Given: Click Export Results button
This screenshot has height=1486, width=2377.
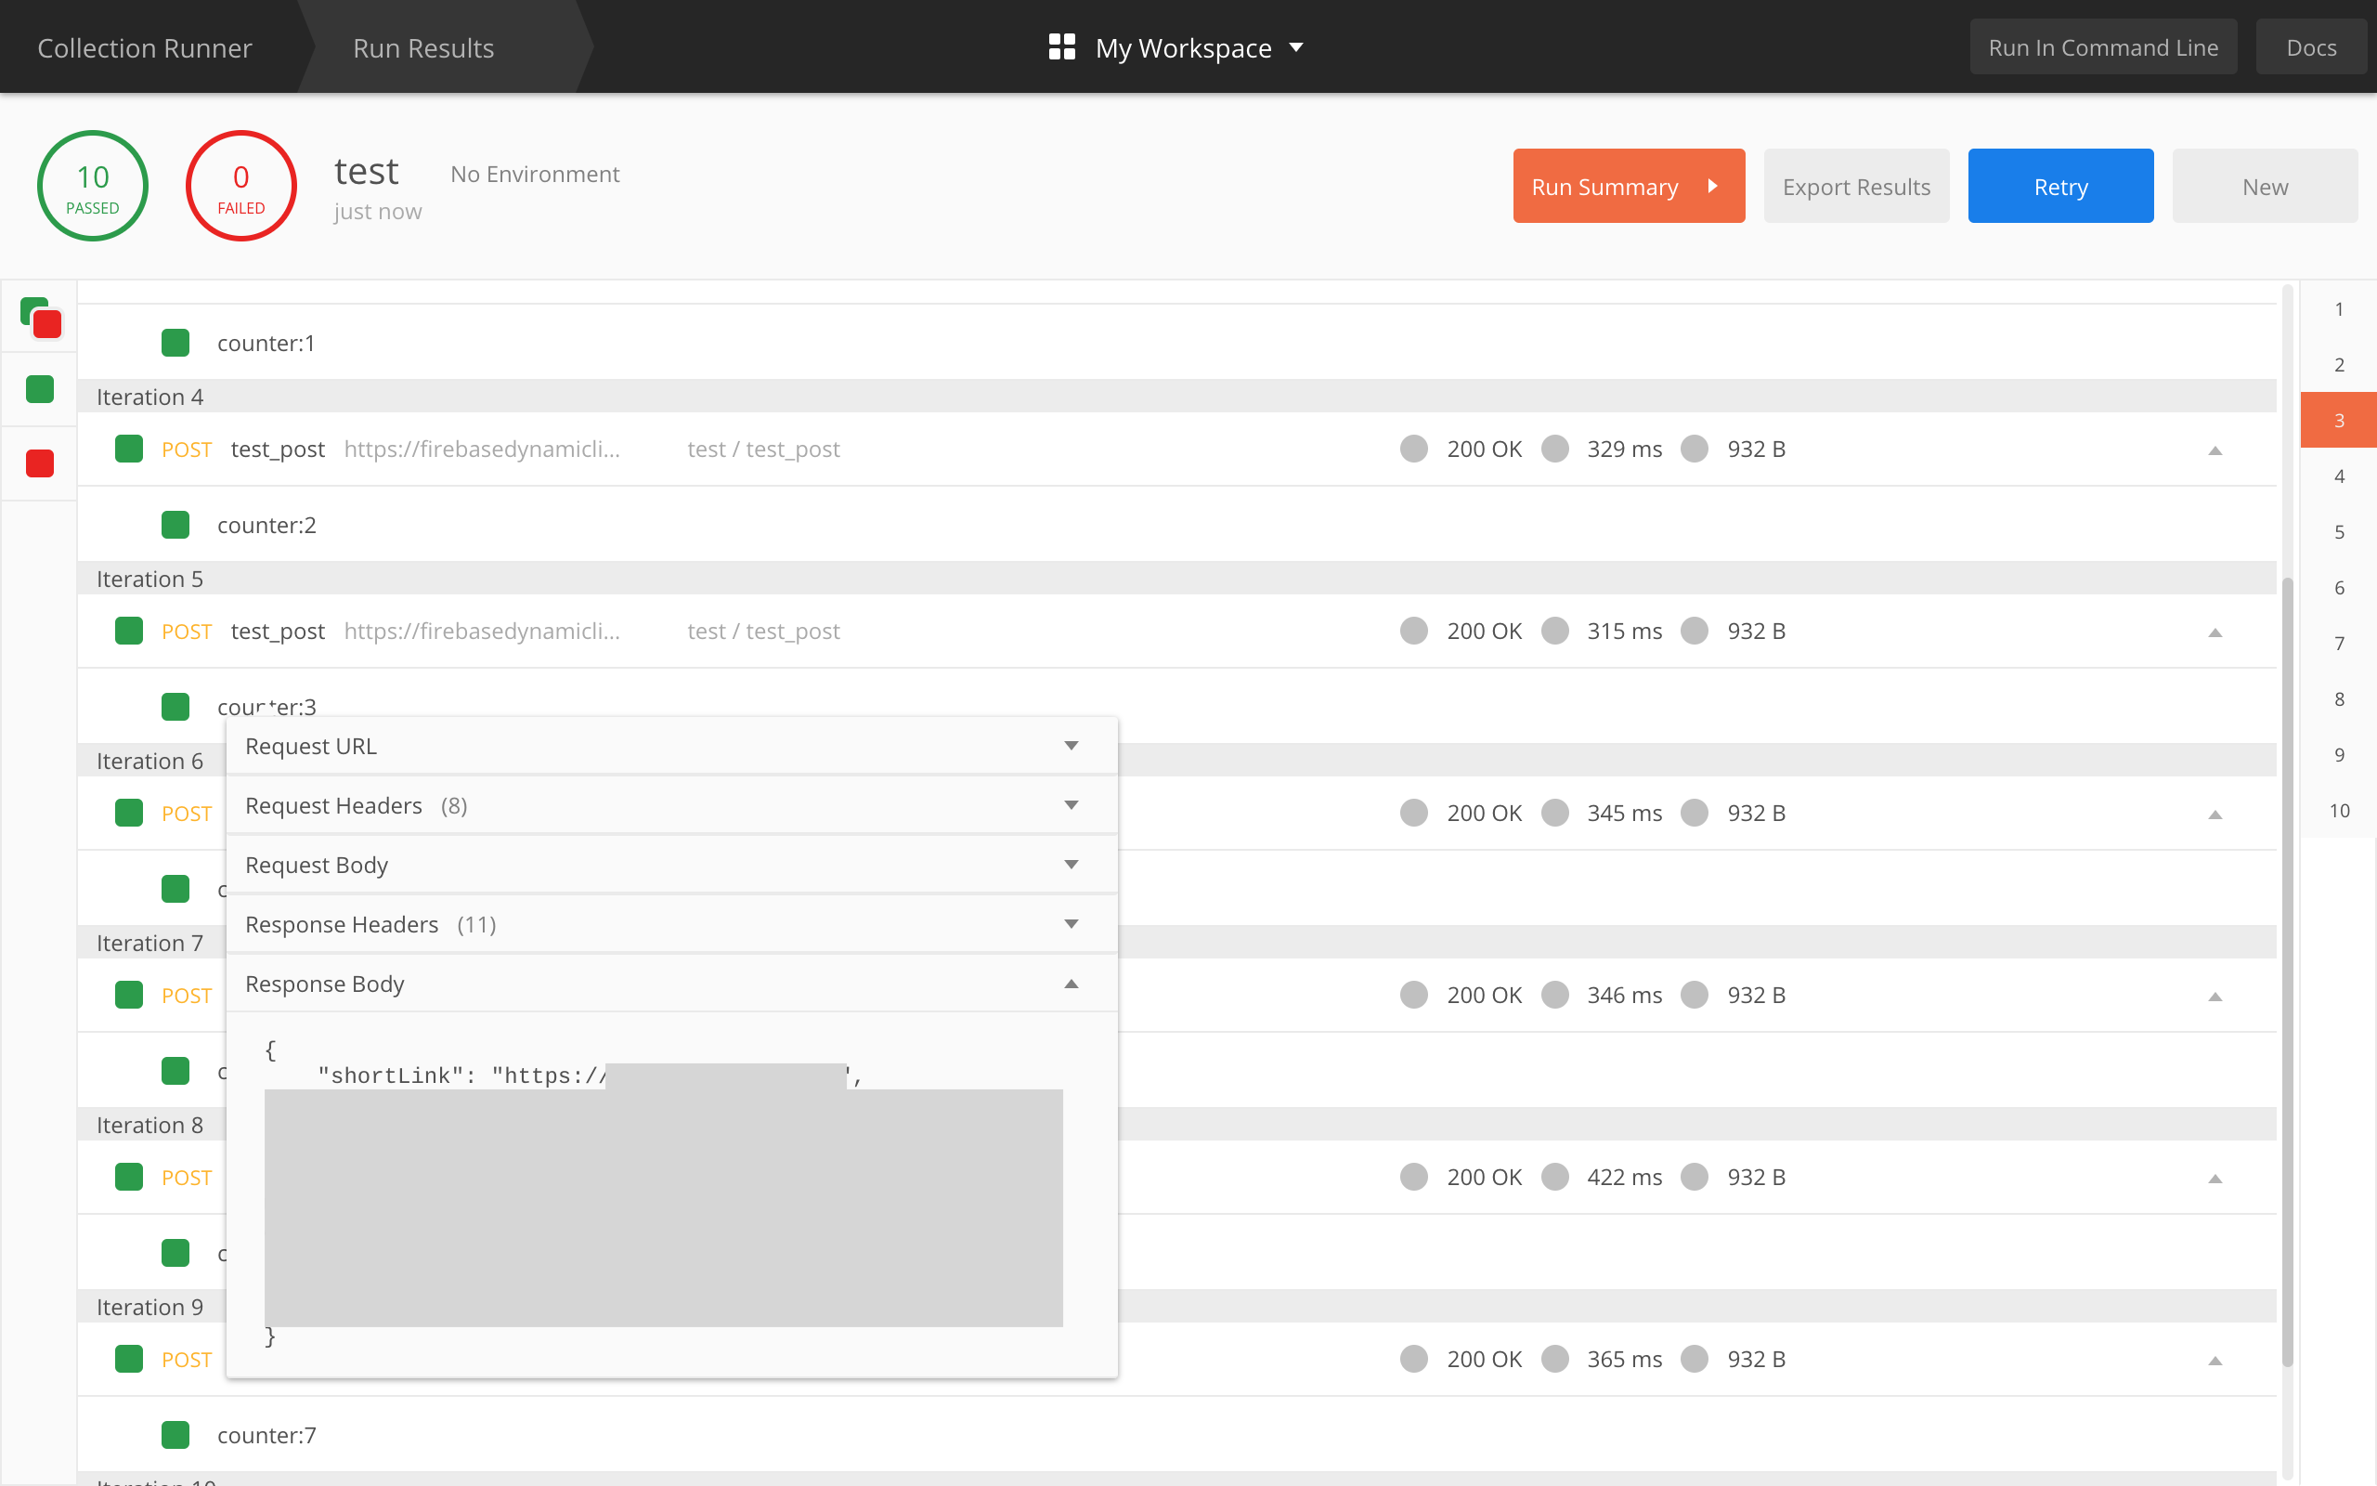Looking at the screenshot, I should 1855,186.
